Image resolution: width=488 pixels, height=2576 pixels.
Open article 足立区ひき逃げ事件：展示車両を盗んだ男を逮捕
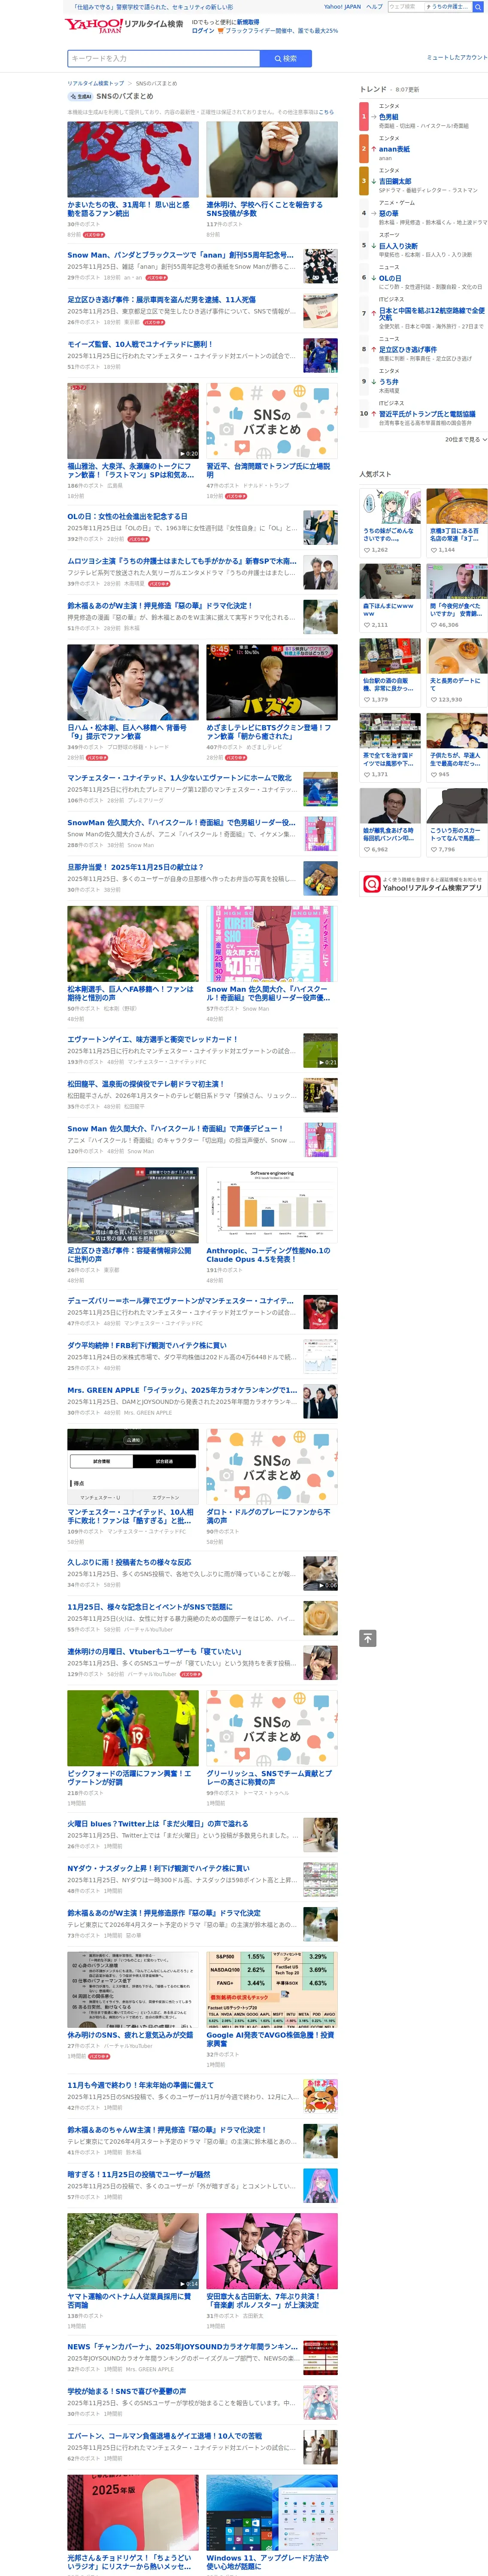pos(161,300)
